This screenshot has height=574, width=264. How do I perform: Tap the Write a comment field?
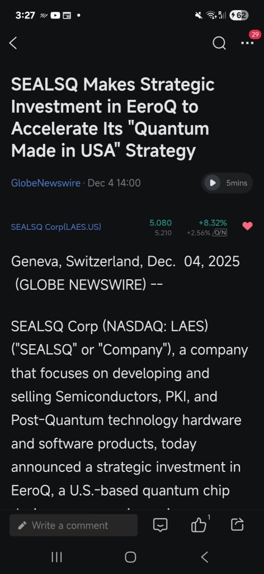click(x=73, y=525)
